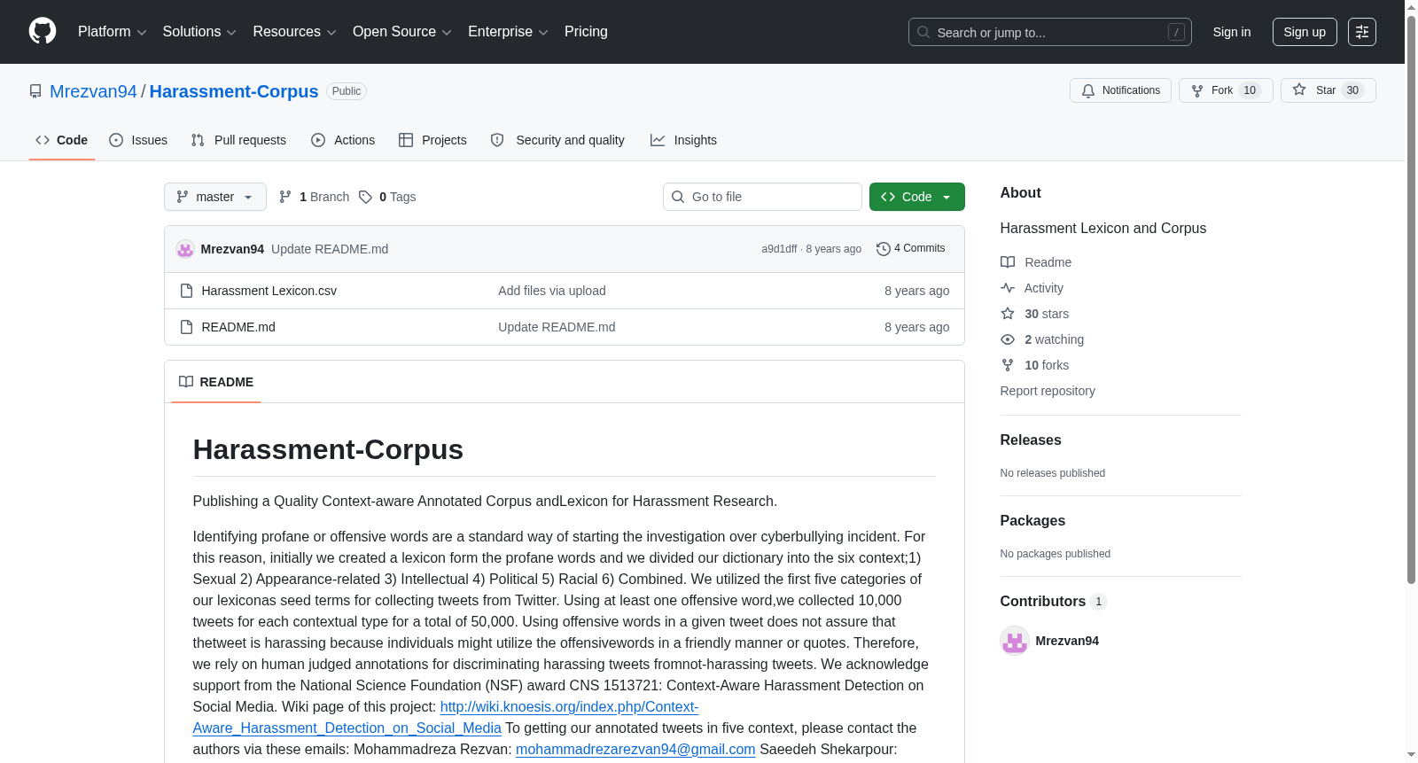Image resolution: width=1418 pixels, height=763 pixels.
Task: Expand the Resources menu
Action: [x=294, y=32]
